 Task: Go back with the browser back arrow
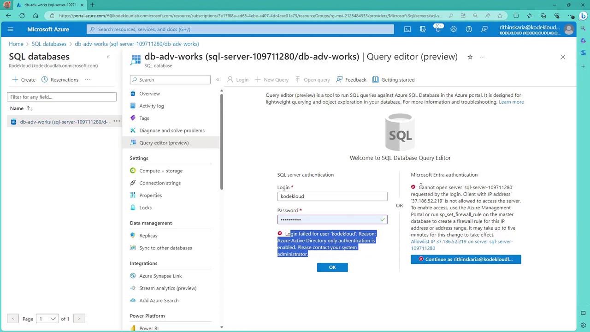[9, 16]
